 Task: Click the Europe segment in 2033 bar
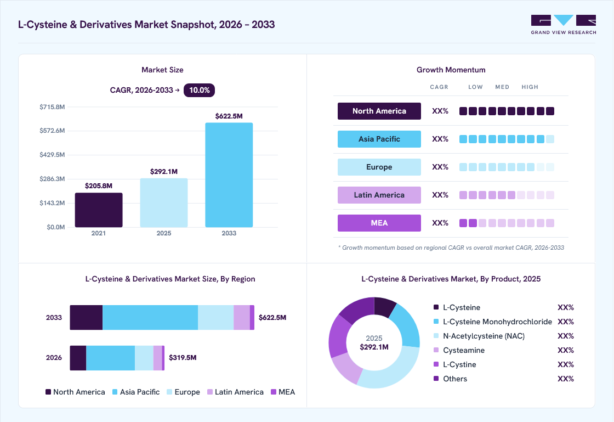(x=216, y=317)
